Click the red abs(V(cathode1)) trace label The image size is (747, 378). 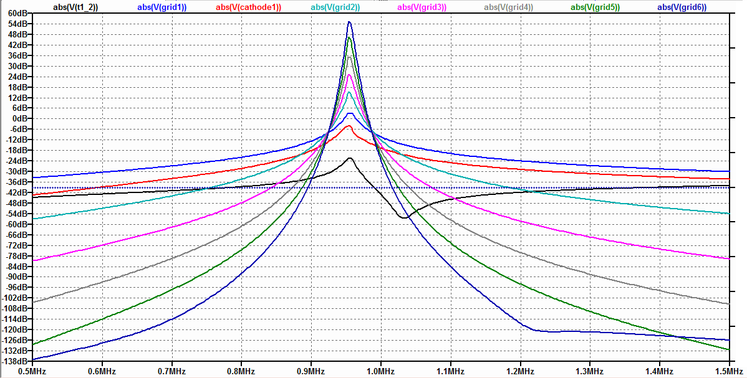coord(248,7)
